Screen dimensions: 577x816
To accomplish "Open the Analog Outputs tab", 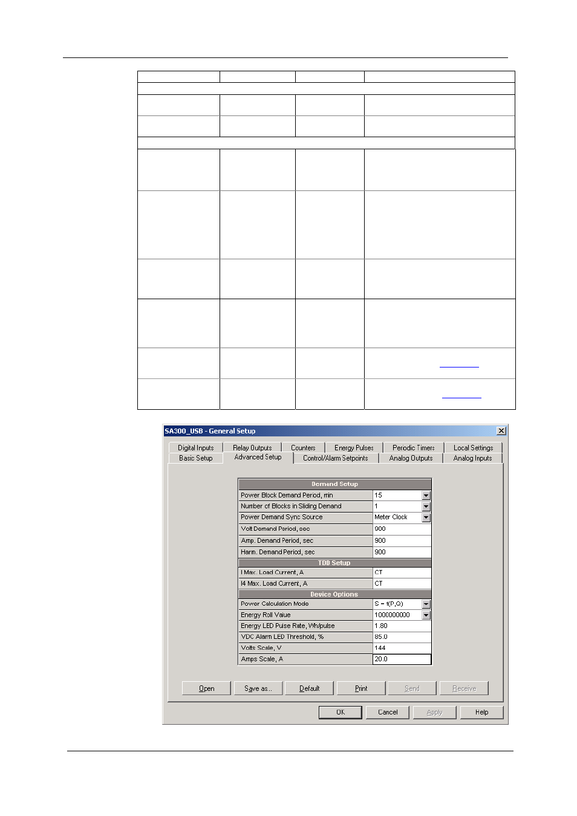I will [x=411, y=458].
